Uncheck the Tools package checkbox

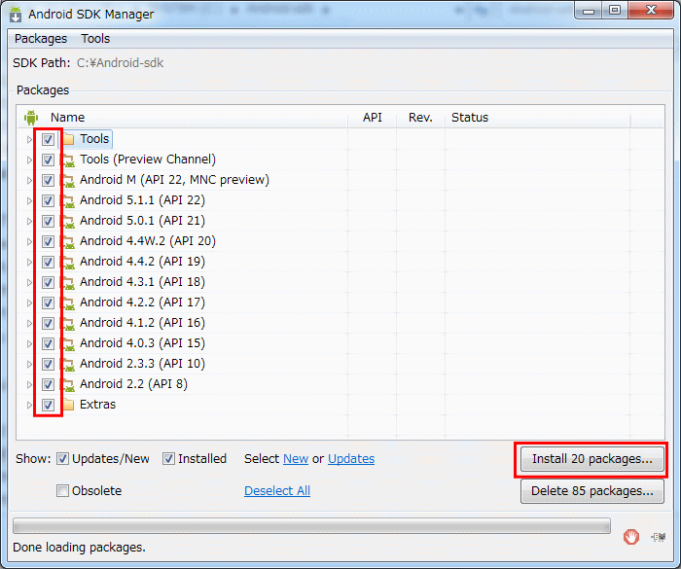click(x=48, y=139)
